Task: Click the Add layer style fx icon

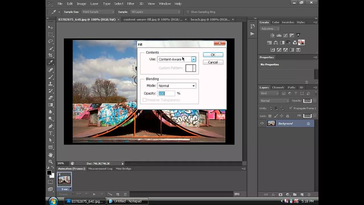Action: click(x=273, y=194)
